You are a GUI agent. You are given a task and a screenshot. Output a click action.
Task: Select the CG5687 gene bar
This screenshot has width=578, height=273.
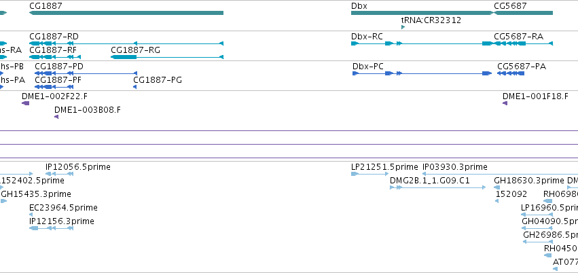[x=524, y=13]
